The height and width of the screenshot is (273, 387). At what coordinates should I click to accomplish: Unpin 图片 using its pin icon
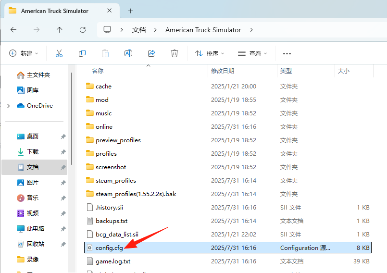point(63,183)
